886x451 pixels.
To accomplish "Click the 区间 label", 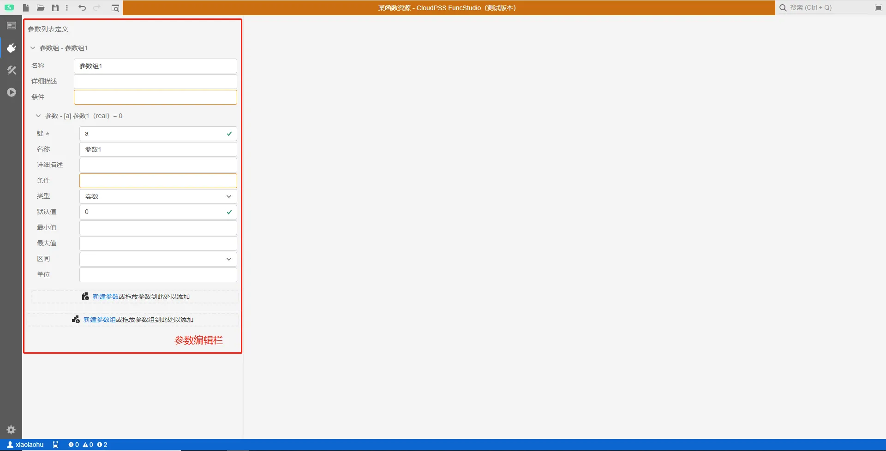I will coord(43,259).
